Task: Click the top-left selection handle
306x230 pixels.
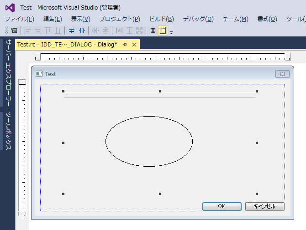Action: (63, 91)
